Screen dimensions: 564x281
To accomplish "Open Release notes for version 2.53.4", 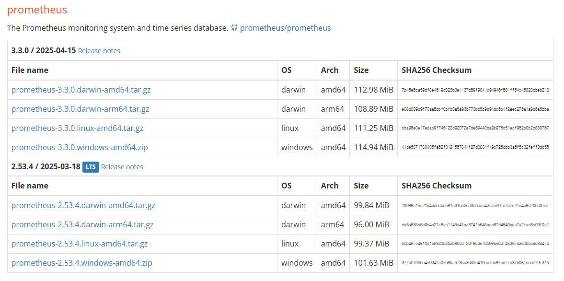I will point(122,167).
